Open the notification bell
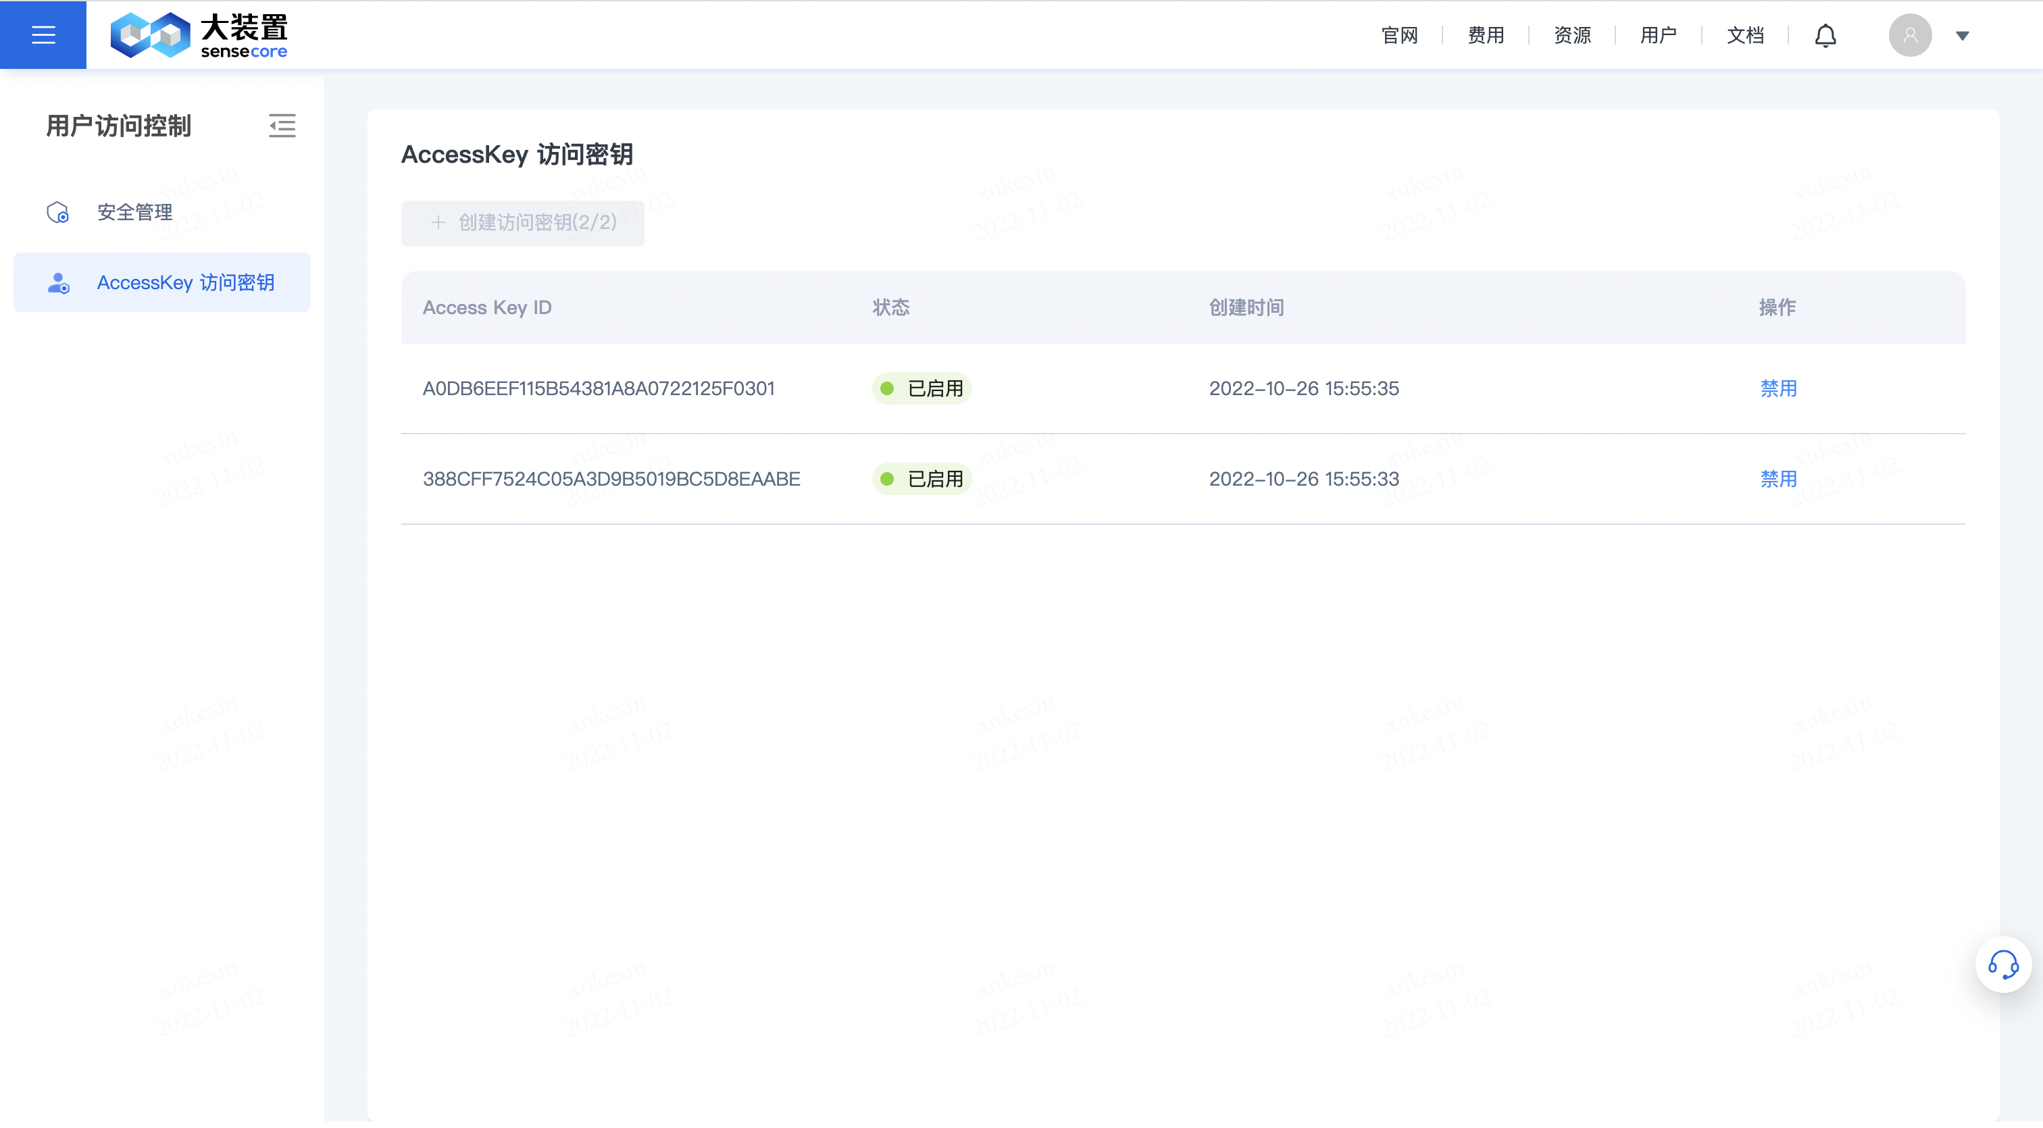 click(x=1825, y=36)
